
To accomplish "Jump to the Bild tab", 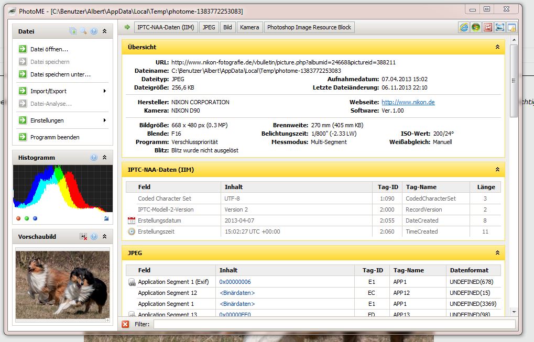I will pos(227,27).
